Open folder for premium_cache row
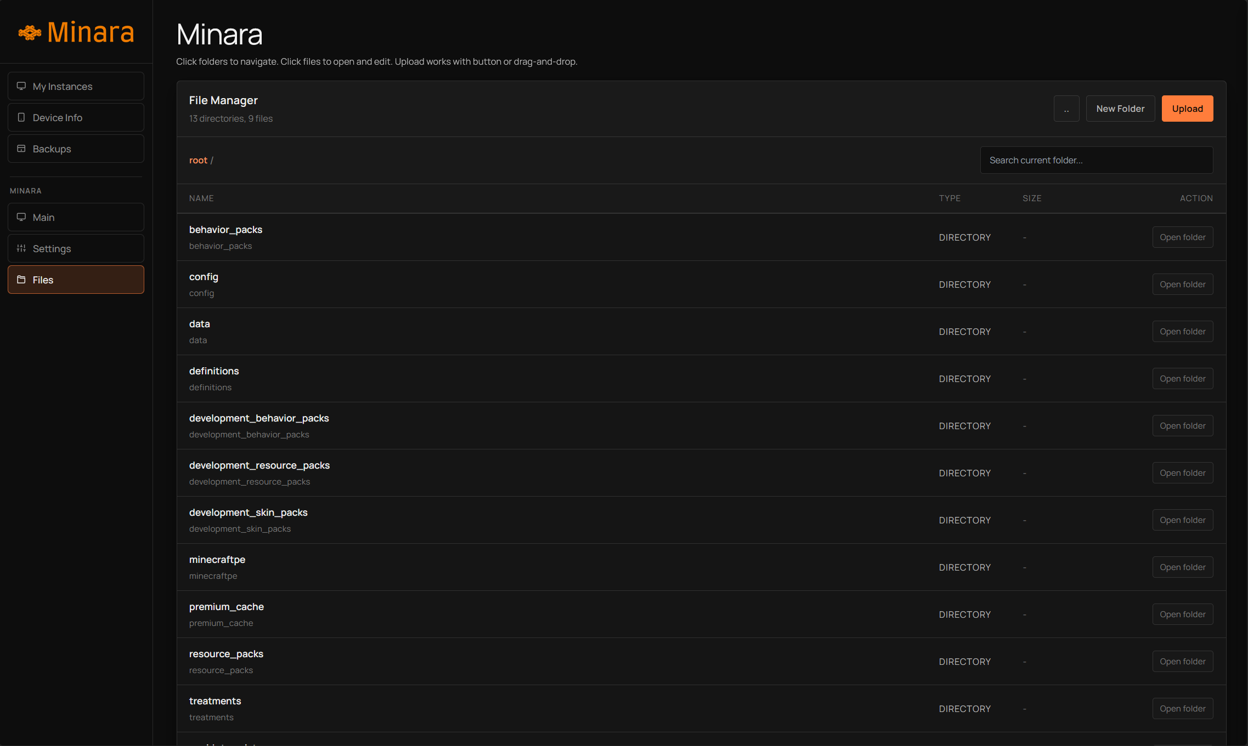The height and width of the screenshot is (746, 1248). click(1183, 614)
